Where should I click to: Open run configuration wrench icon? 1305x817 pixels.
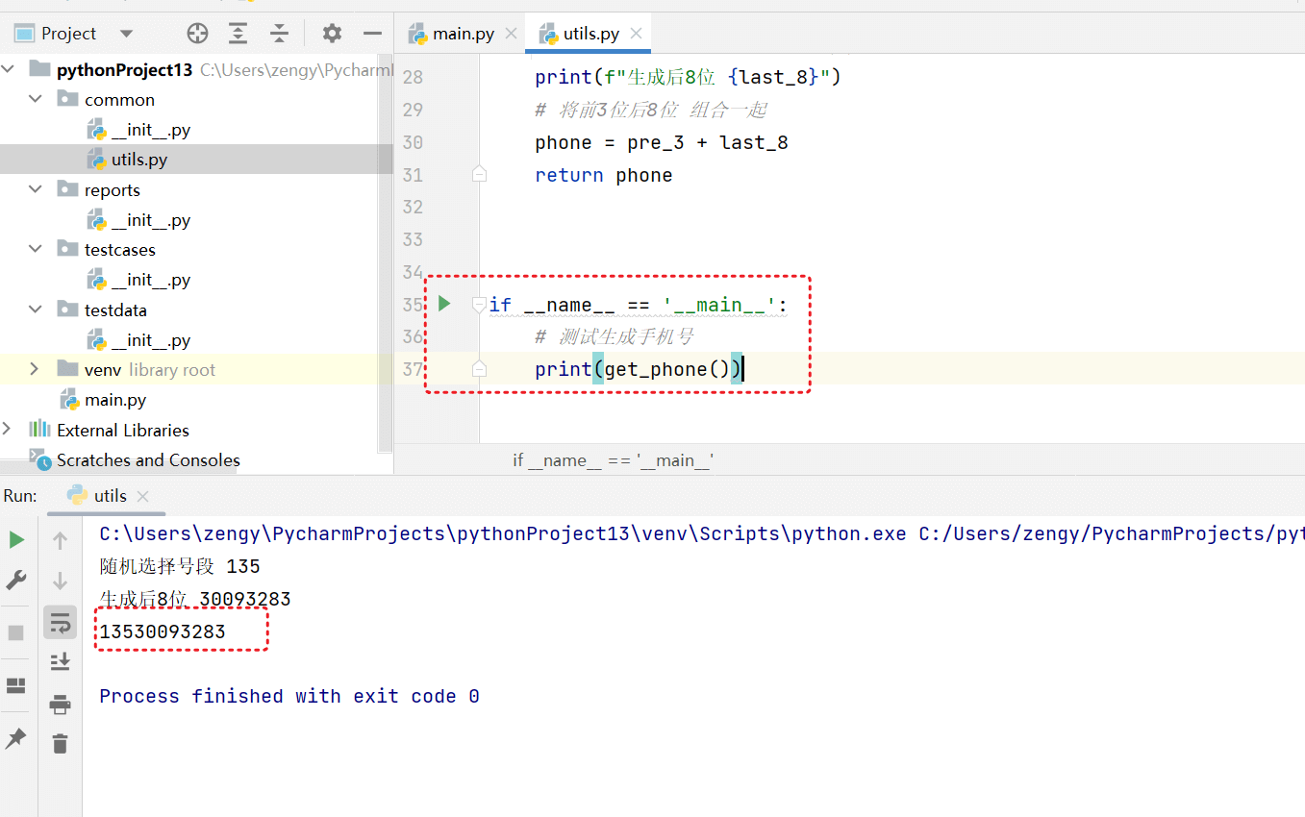coord(16,581)
